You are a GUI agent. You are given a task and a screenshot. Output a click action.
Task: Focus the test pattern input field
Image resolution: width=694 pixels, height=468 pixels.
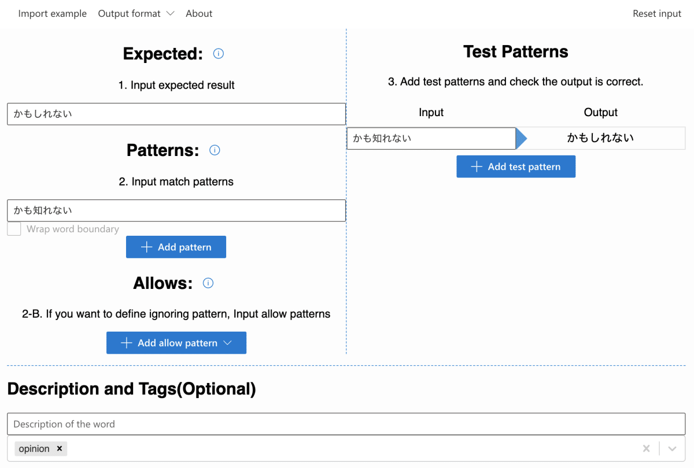[x=431, y=138]
